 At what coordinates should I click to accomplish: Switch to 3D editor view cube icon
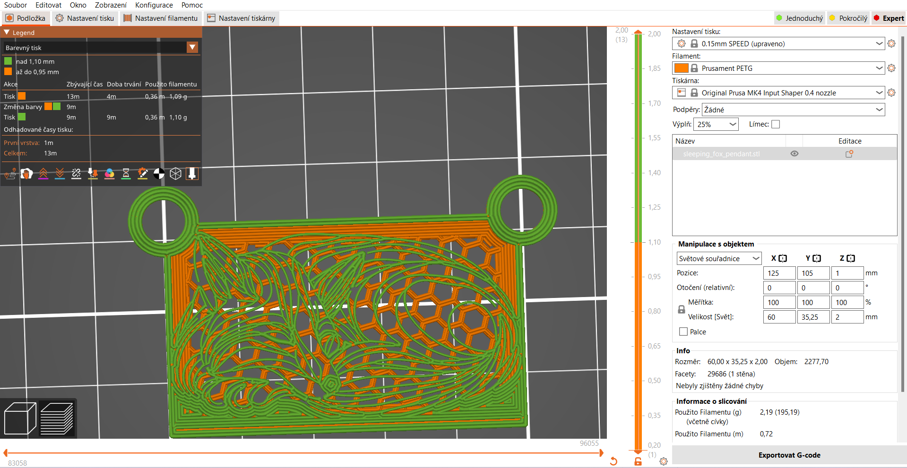click(20, 418)
